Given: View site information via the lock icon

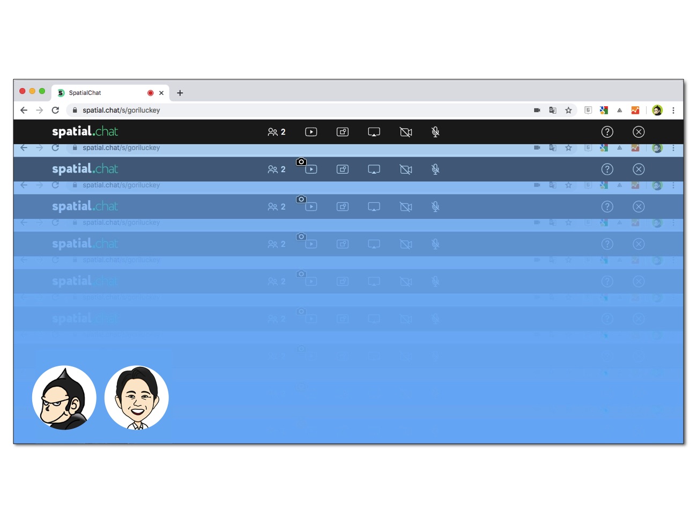Looking at the screenshot, I should tap(75, 110).
